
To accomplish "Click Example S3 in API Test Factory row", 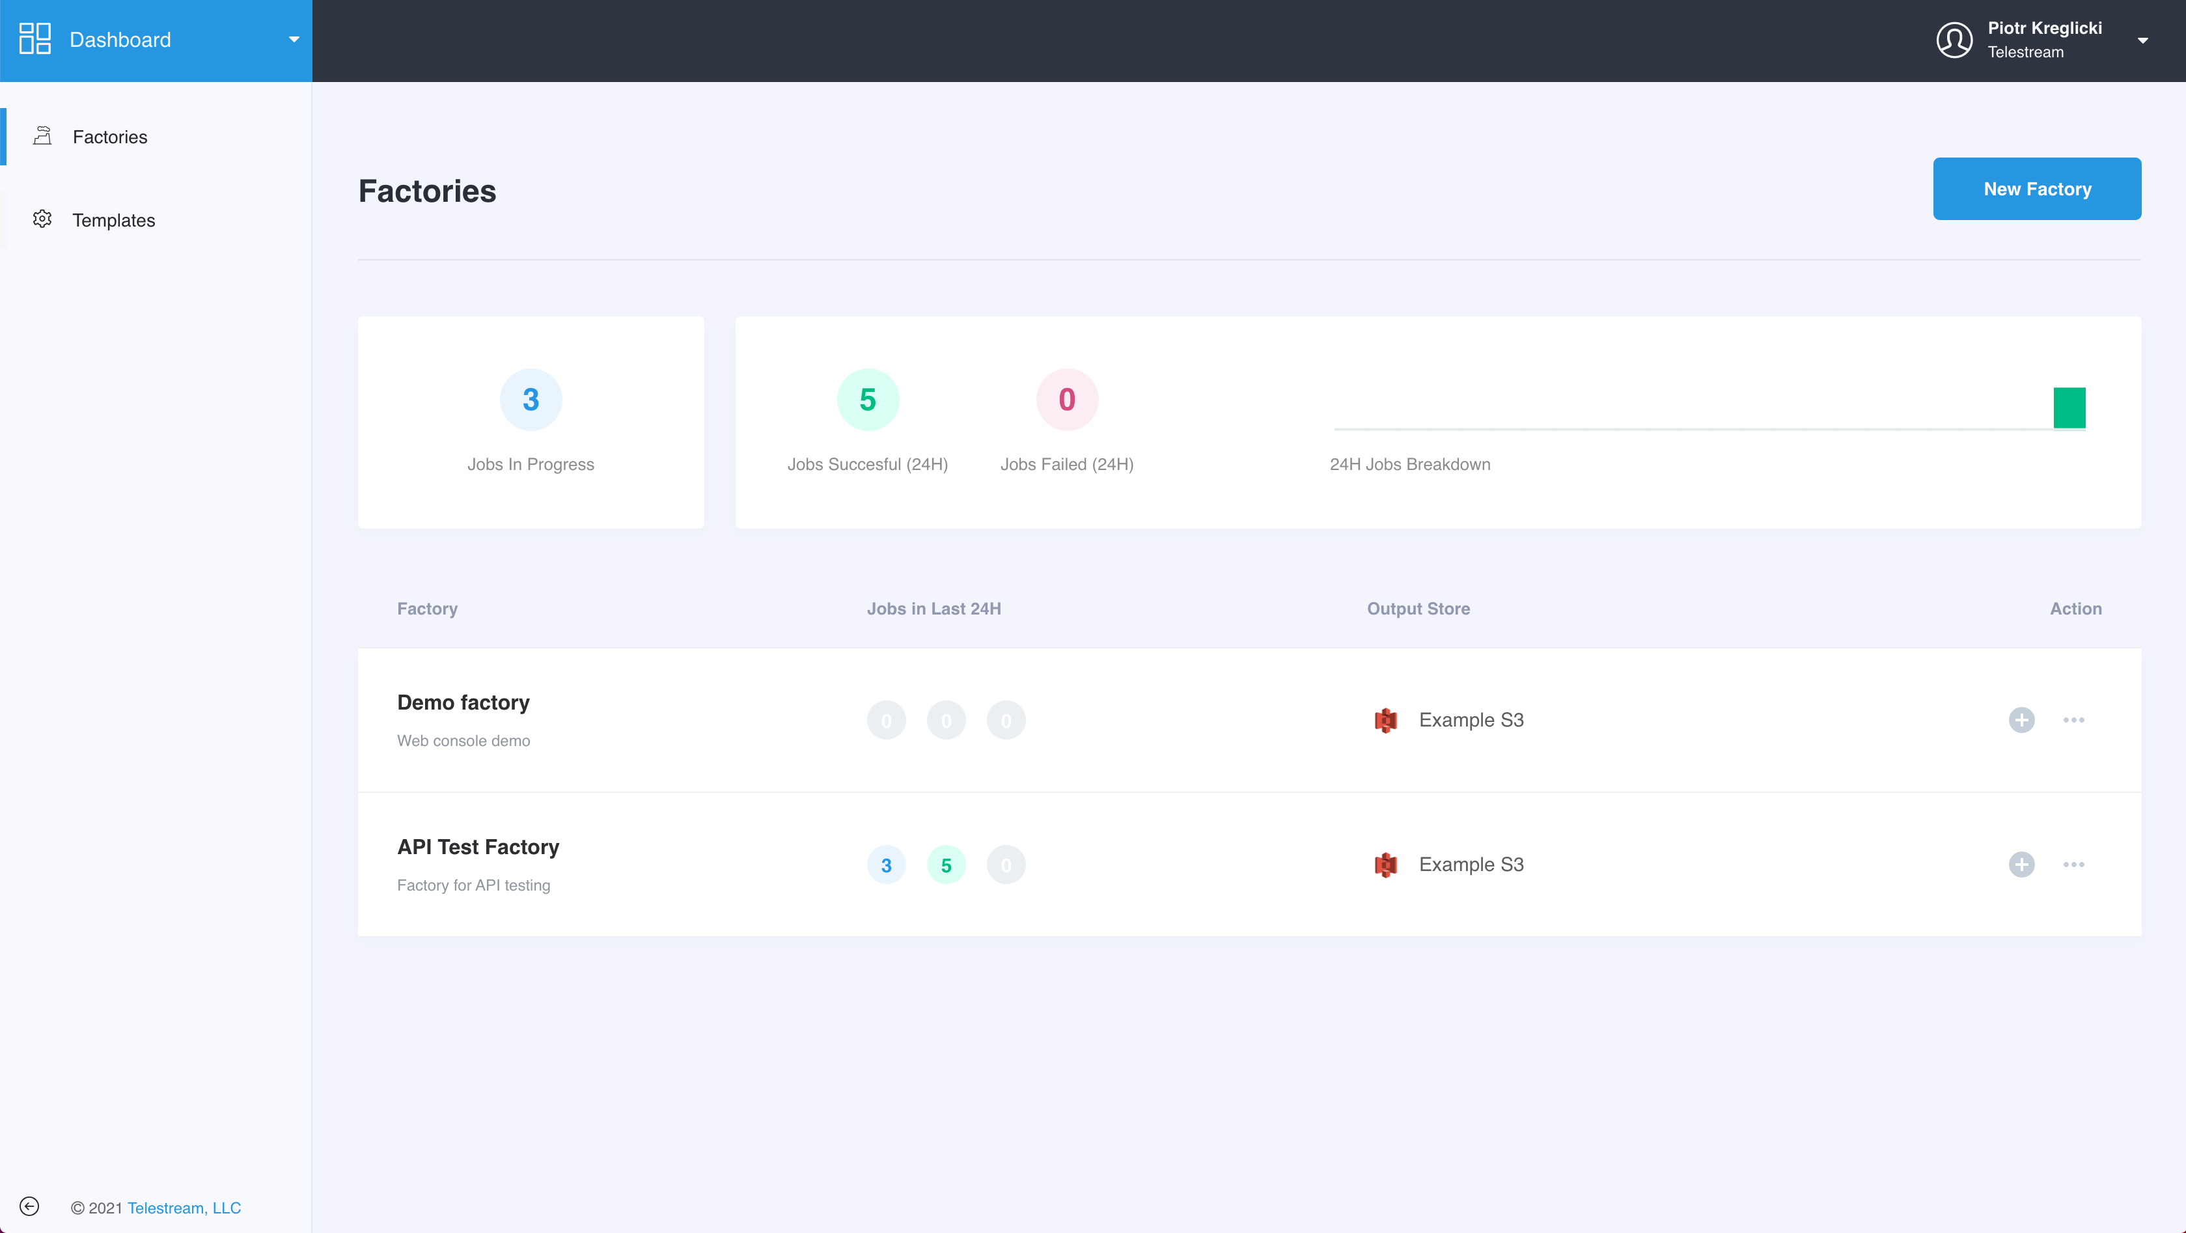I will point(1471,864).
